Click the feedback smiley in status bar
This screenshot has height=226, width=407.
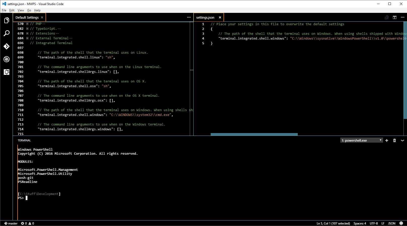coord(401,223)
